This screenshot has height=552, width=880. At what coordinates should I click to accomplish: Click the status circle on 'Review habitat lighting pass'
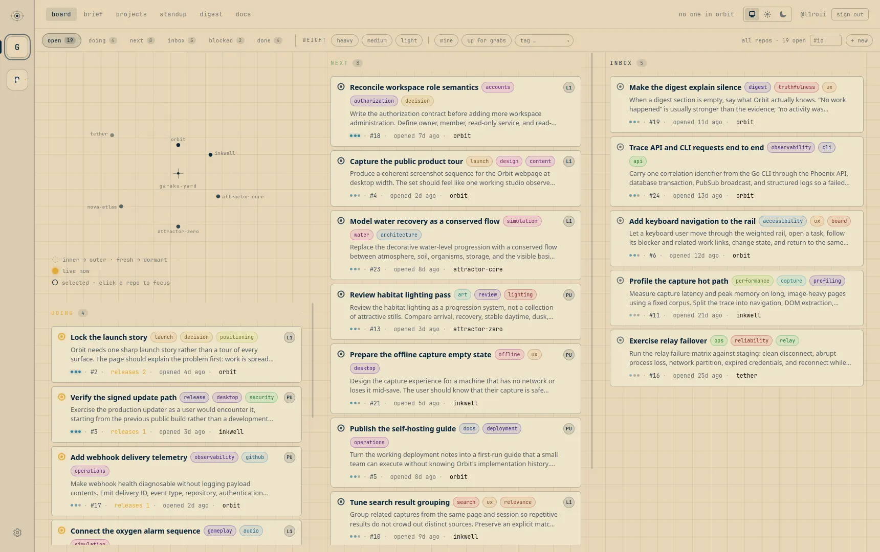[341, 294]
